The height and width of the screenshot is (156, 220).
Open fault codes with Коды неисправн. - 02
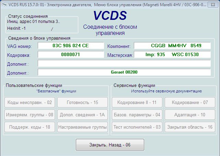click(30, 102)
